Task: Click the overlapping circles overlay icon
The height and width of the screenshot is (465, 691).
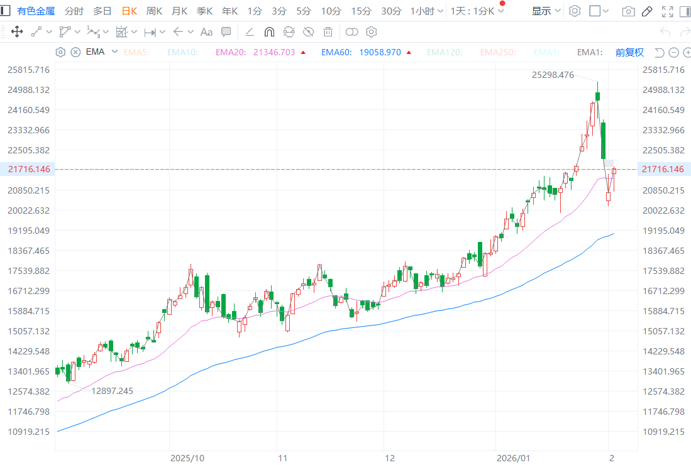Action: (x=351, y=31)
